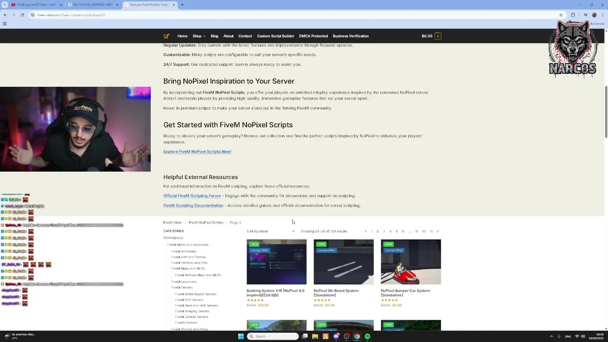Reload the page with refresh icon

click(21, 15)
